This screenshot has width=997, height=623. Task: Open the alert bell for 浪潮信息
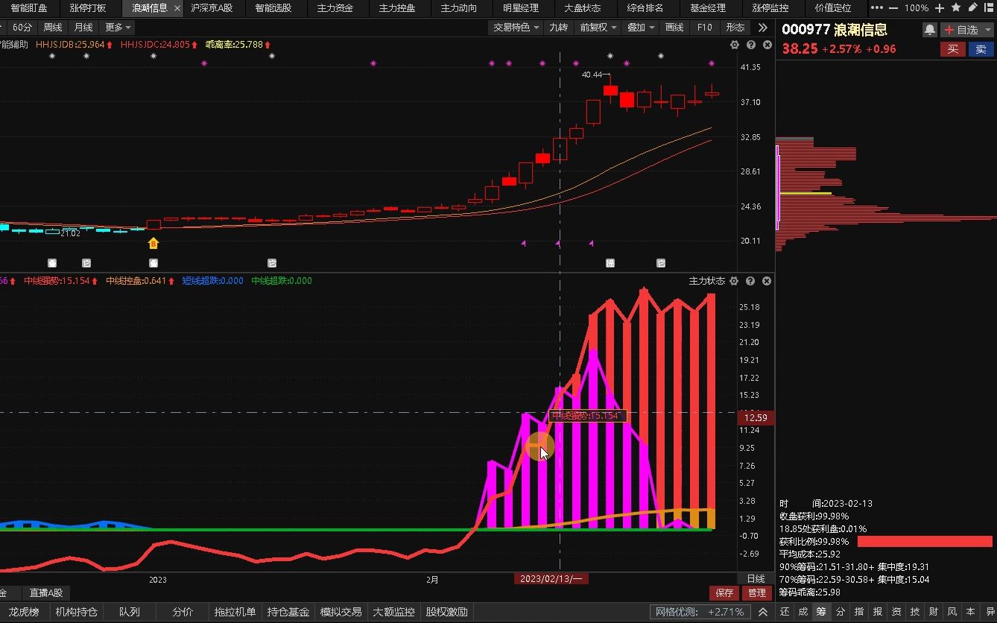(930, 30)
